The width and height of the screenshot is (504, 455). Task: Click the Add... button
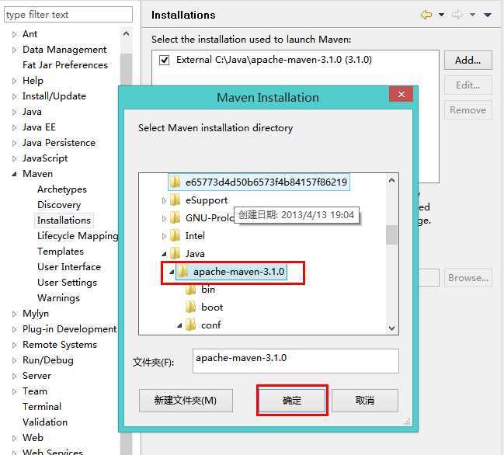coord(468,60)
